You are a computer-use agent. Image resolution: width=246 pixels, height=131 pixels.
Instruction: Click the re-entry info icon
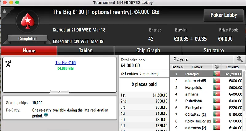pyautogui.click(x=46, y=114)
